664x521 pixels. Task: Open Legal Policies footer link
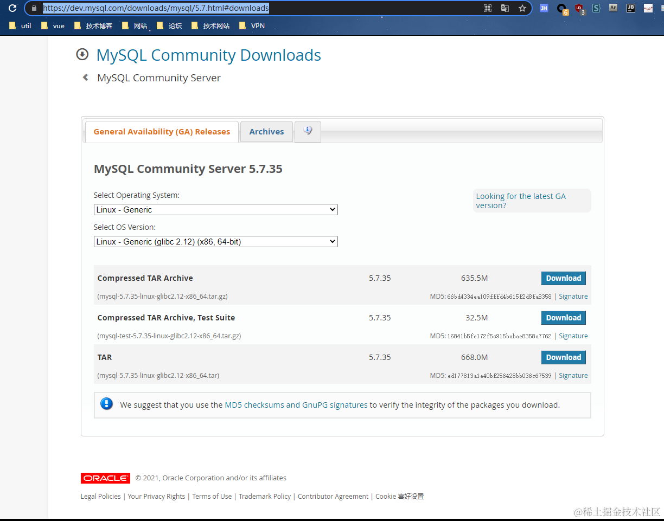point(101,497)
